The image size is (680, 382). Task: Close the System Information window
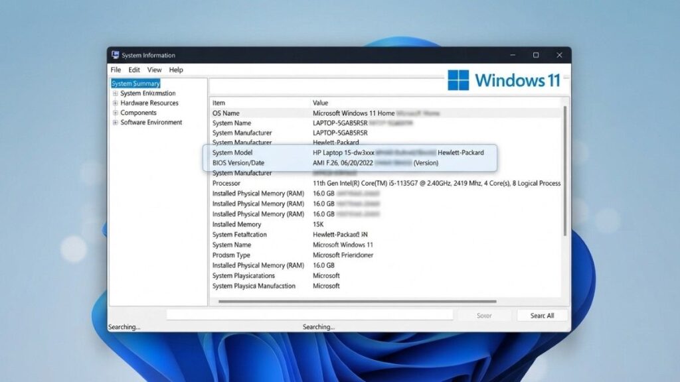(x=559, y=55)
